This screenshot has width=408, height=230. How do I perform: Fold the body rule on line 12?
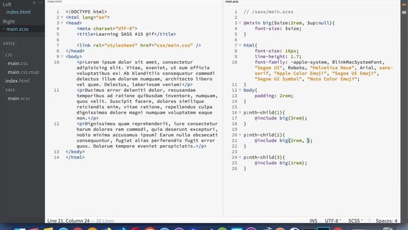240,90
